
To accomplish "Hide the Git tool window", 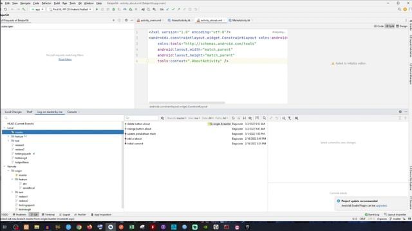I will coord(406,112).
